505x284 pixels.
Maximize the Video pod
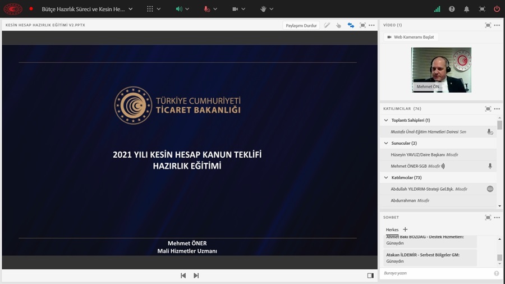click(x=488, y=25)
